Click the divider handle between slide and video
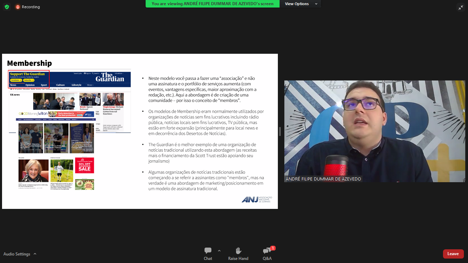Image resolution: width=468 pixels, height=263 pixels. tap(280, 131)
